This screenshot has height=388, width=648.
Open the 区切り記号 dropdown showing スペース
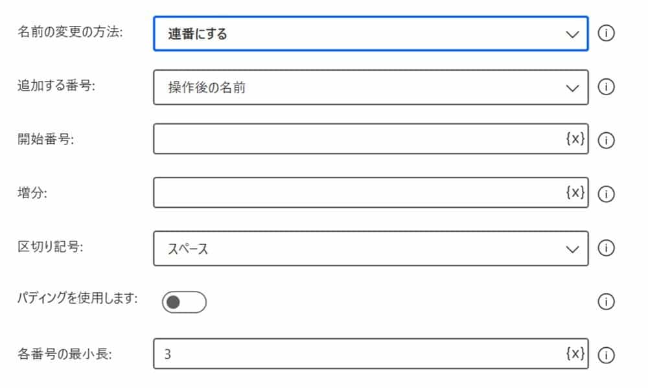(356, 248)
